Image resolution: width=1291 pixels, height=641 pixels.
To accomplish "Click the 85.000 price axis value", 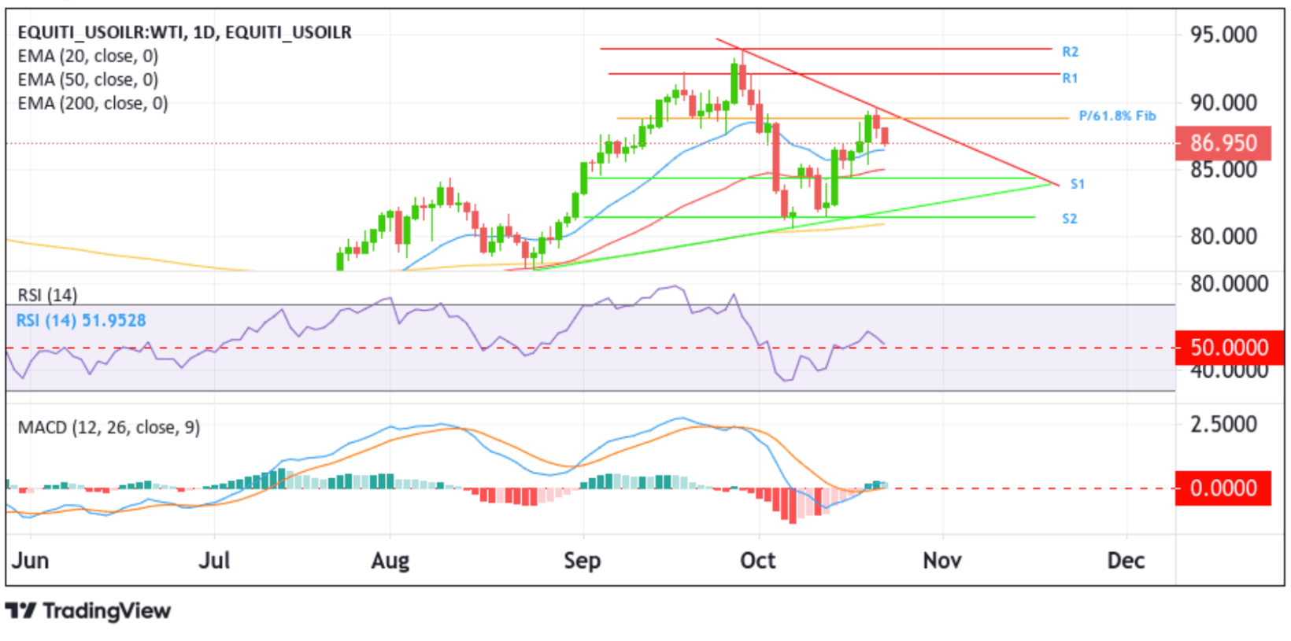I will coord(1223,169).
